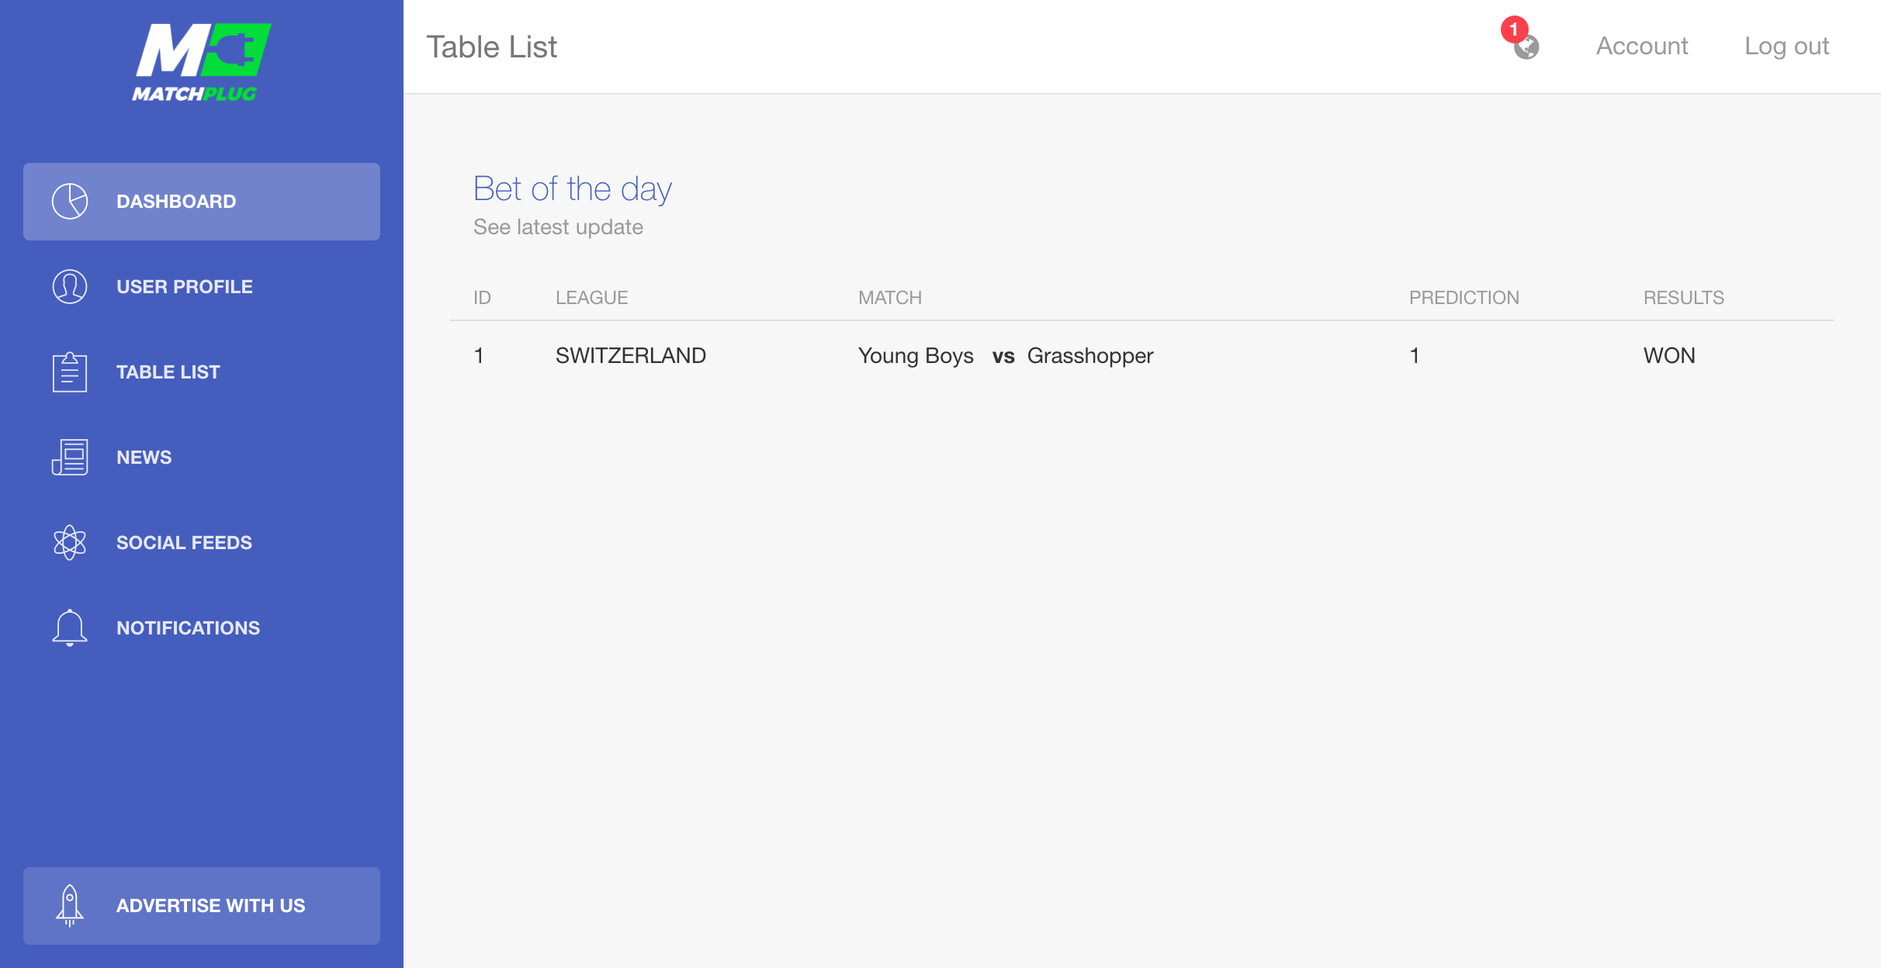Click the Notifications bell icon
The height and width of the screenshot is (968, 1881).
pos(70,628)
